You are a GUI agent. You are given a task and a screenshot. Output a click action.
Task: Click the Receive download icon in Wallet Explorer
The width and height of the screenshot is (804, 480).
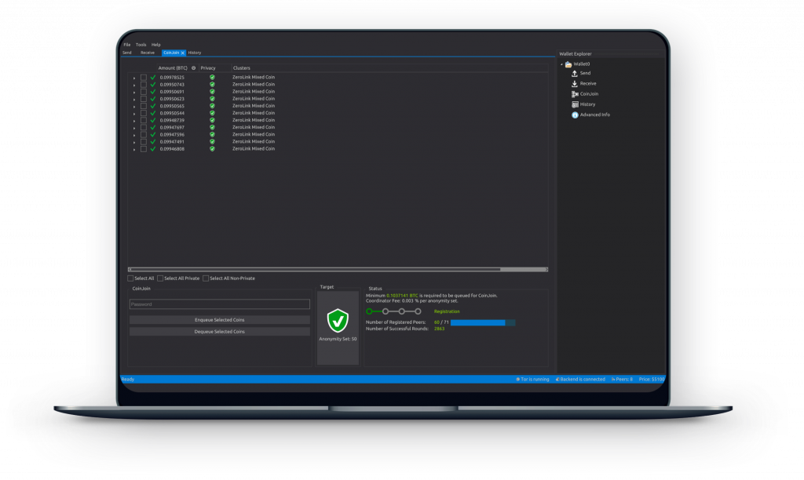point(575,83)
